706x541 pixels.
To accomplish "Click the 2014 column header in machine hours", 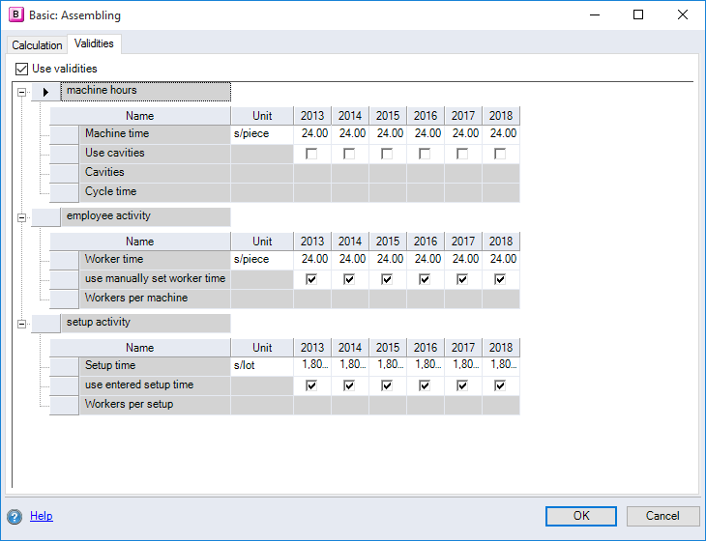I will click(x=350, y=116).
